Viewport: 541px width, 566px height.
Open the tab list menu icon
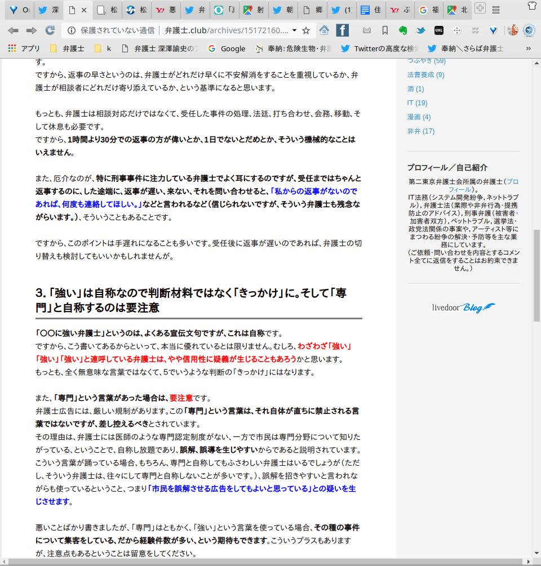click(x=496, y=10)
